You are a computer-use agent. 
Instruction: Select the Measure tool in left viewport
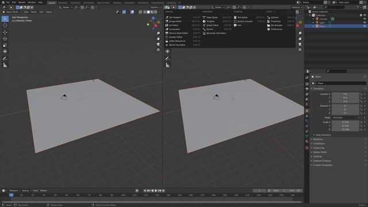point(5,65)
